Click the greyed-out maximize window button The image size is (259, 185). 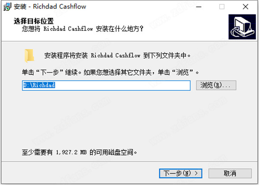click(222, 7)
